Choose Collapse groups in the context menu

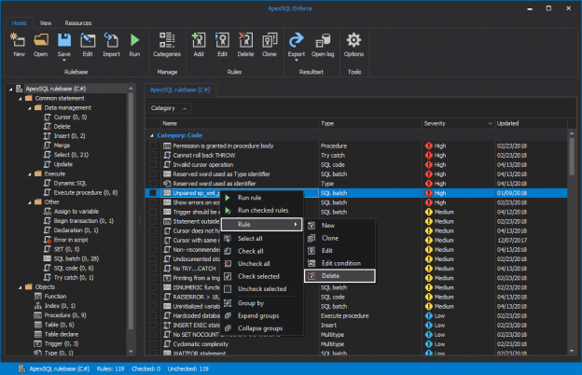pos(262,328)
